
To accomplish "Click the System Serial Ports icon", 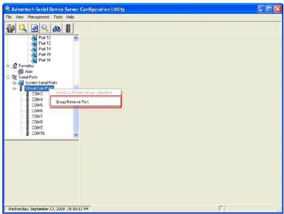I will pyautogui.click(x=21, y=83).
